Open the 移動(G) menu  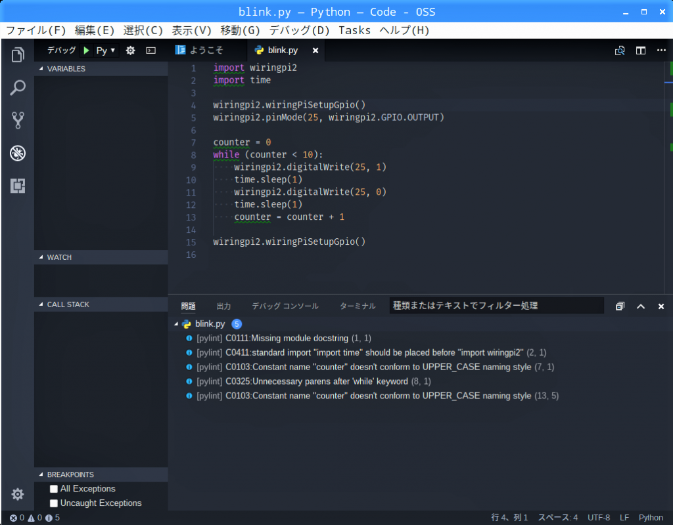[240, 30]
